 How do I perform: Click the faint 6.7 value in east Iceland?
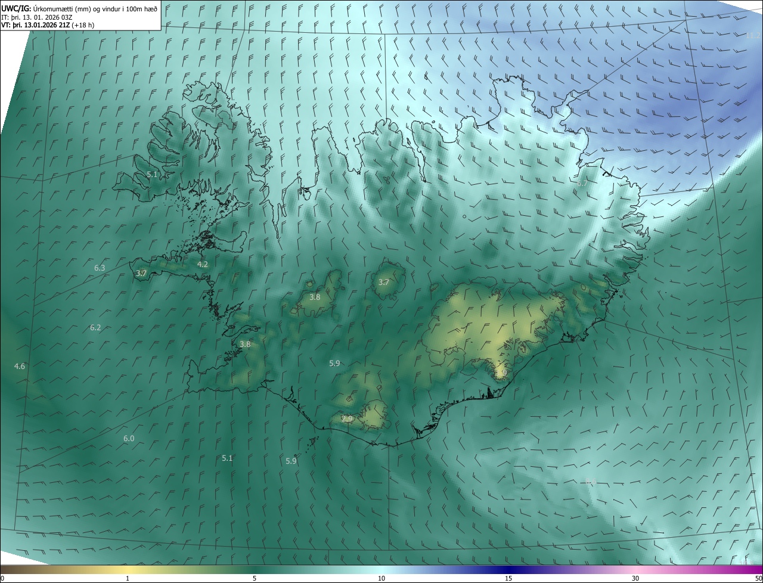582,184
